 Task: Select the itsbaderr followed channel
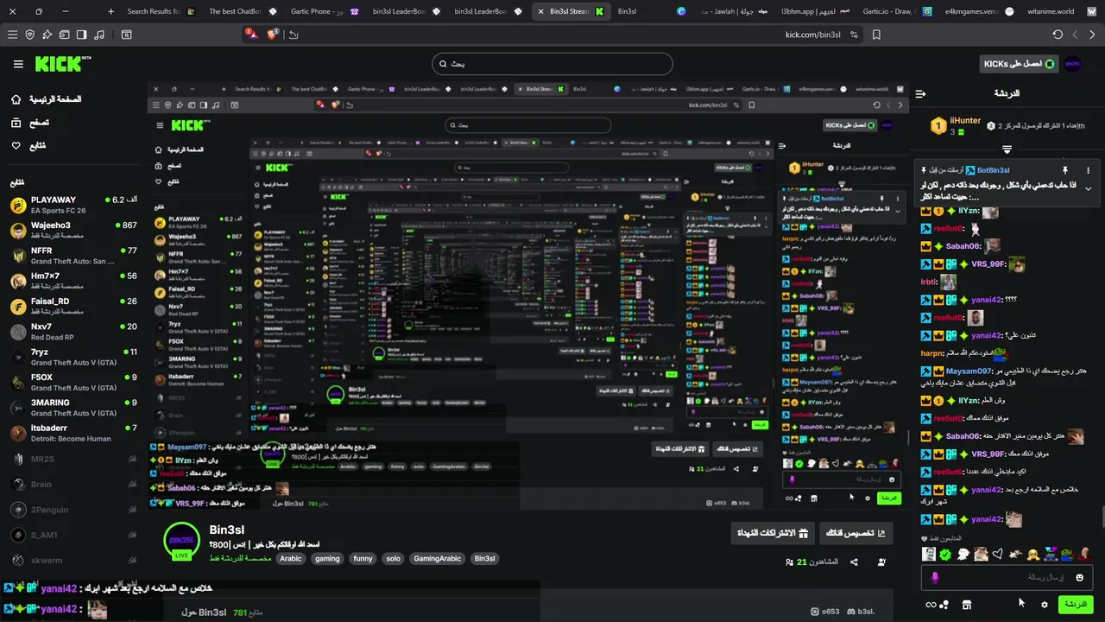click(x=73, y=433)
